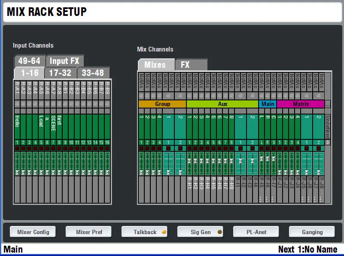Toggle mute indicator on stereo Matrix 2
Viewport: 344px width, 256px height.
(x=319, y=148)
